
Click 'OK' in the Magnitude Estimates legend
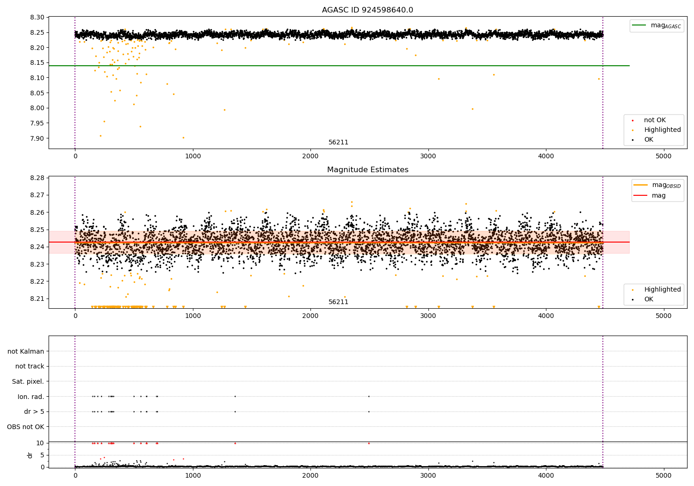649,299
